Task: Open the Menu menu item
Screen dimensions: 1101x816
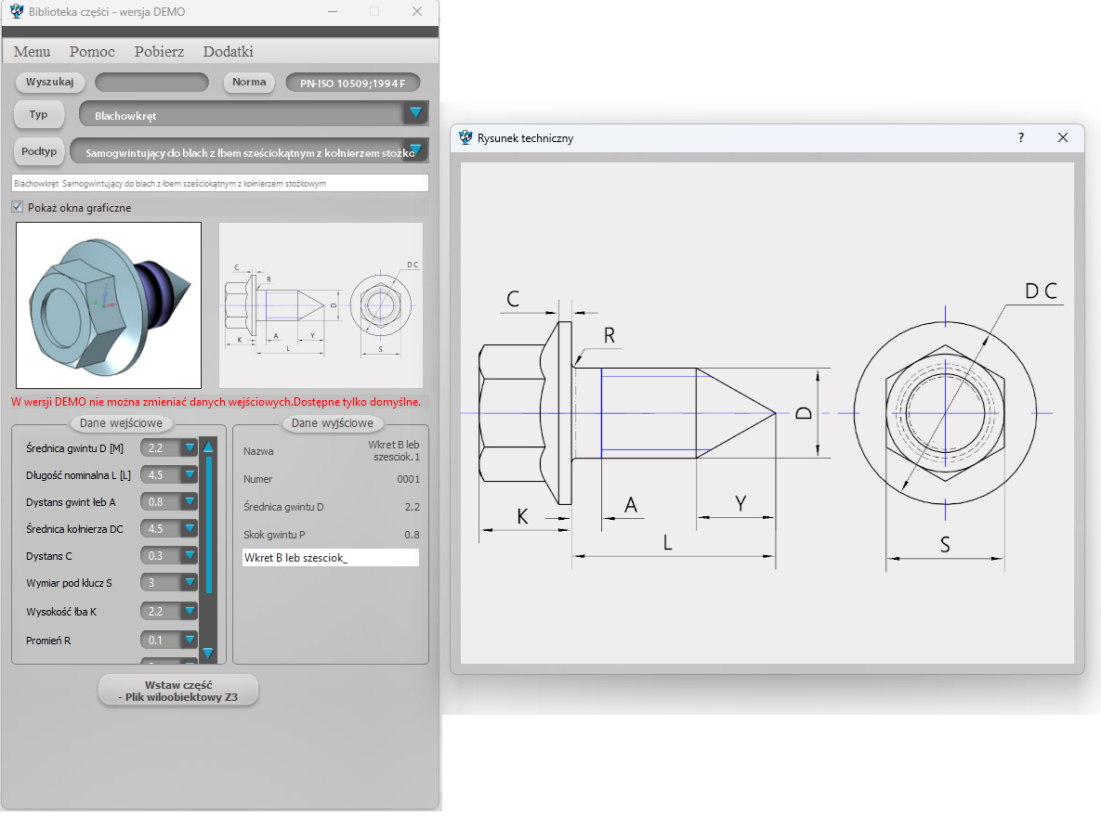Action: 33,52
